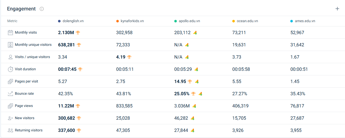
Task: Click the trophy next to 2.130M
Action: click(78, 33)
